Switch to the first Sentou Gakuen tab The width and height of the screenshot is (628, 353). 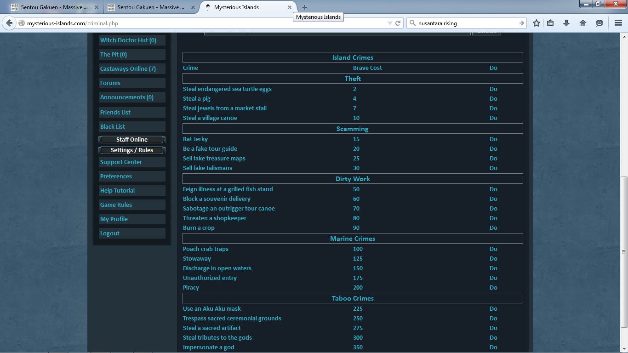55,7
